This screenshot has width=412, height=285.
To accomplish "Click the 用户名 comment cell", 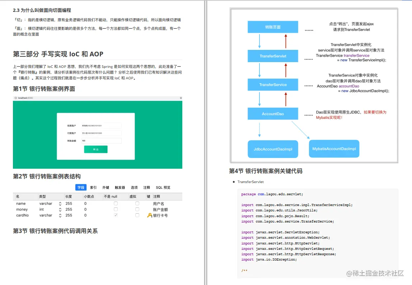I will (158, 204).
